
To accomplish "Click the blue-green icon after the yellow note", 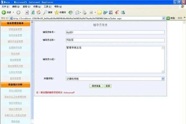I will point(105,12).
